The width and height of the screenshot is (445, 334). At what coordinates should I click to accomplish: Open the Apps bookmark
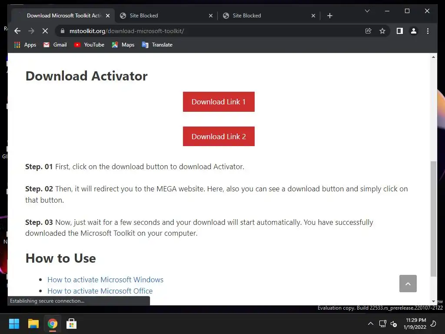coord(25,45)
